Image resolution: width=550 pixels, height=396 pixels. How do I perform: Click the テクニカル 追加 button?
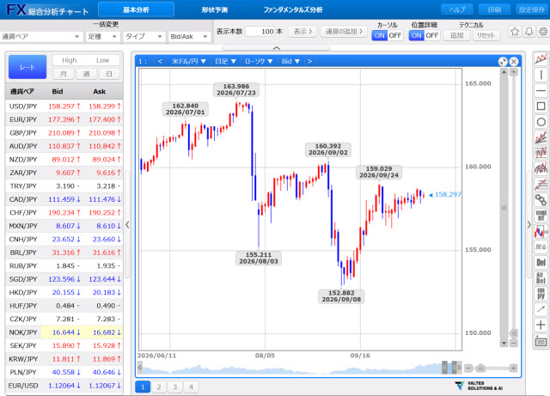[x=456, y=35]
